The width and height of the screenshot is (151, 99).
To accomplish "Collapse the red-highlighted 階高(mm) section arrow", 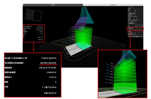I will click(x=128, y=28).
